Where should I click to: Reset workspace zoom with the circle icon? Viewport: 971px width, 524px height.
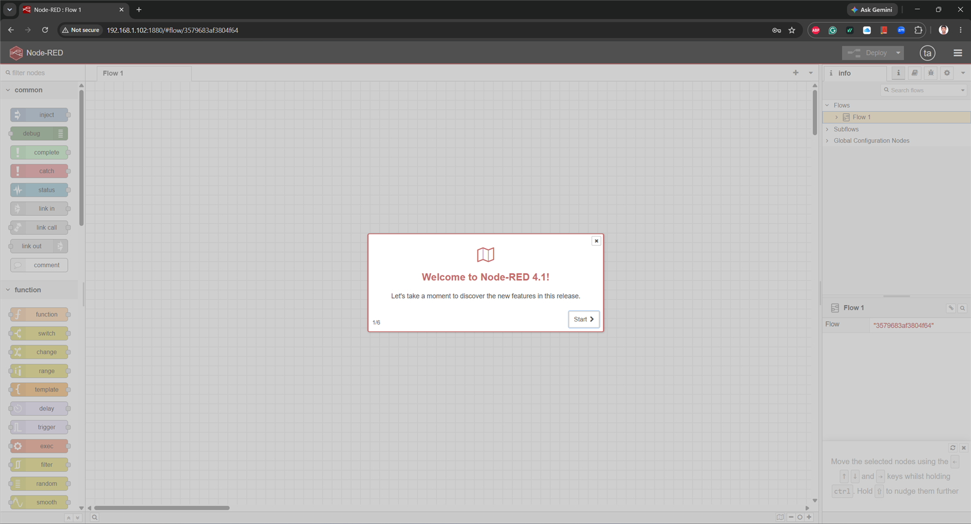coord(800,517)
